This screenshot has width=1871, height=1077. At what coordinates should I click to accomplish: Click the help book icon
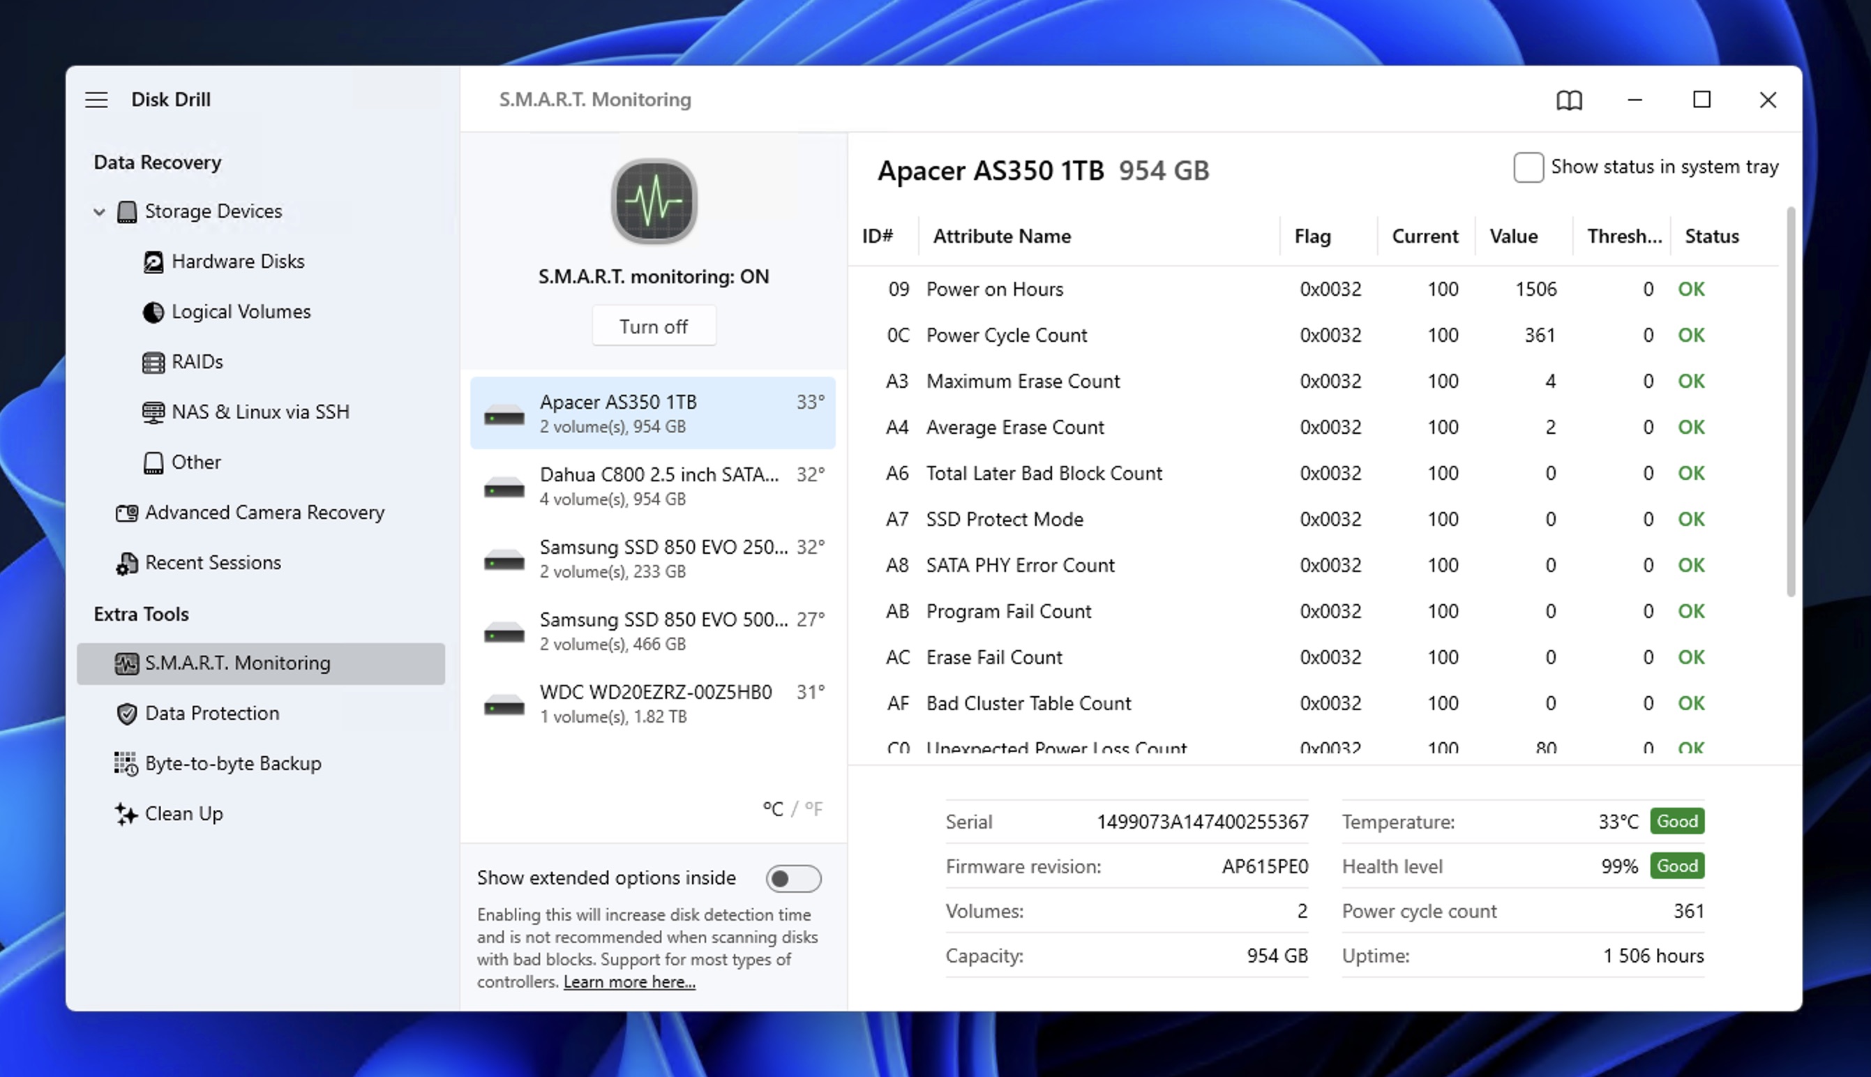point(1570,100)
